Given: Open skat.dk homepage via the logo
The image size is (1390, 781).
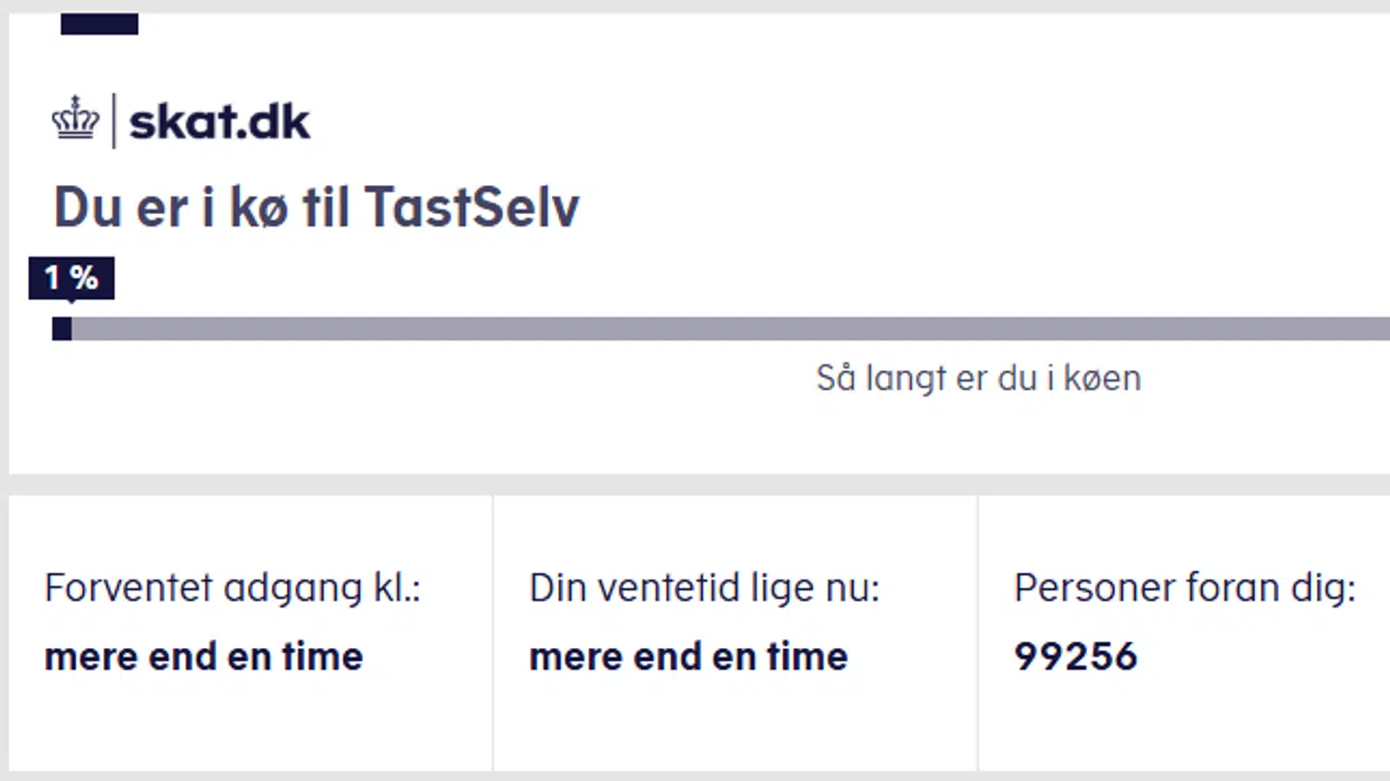Looking at the screenshot, I should click(x=220, y=121).
